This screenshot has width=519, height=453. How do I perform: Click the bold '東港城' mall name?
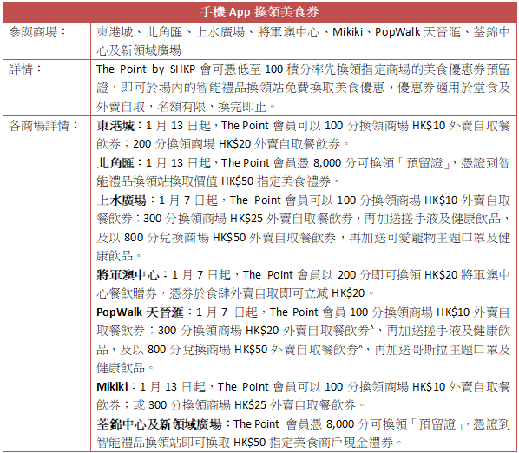click(115, 126)
